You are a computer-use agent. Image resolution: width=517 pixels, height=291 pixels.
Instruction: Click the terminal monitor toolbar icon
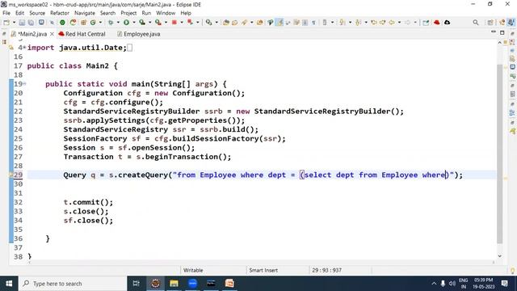tap(41, 23)
